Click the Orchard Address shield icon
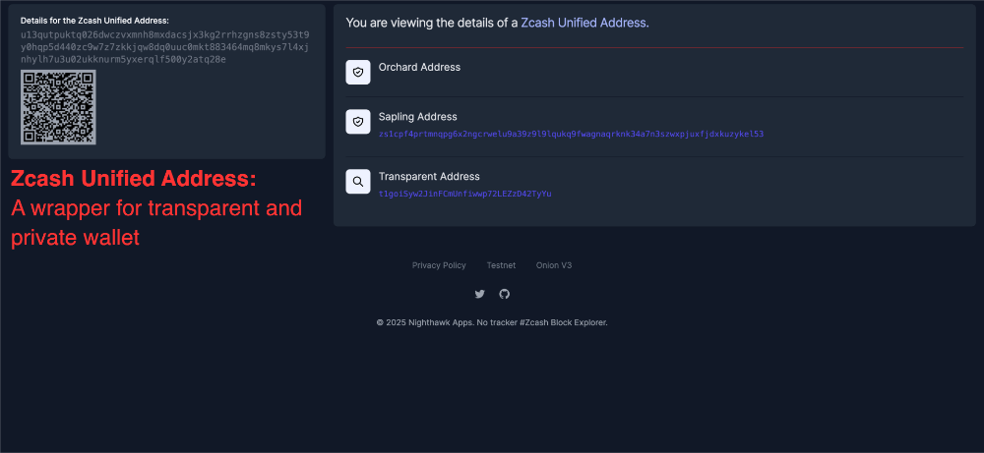Viewport: 984px width, 453px height. click(358, 72)
